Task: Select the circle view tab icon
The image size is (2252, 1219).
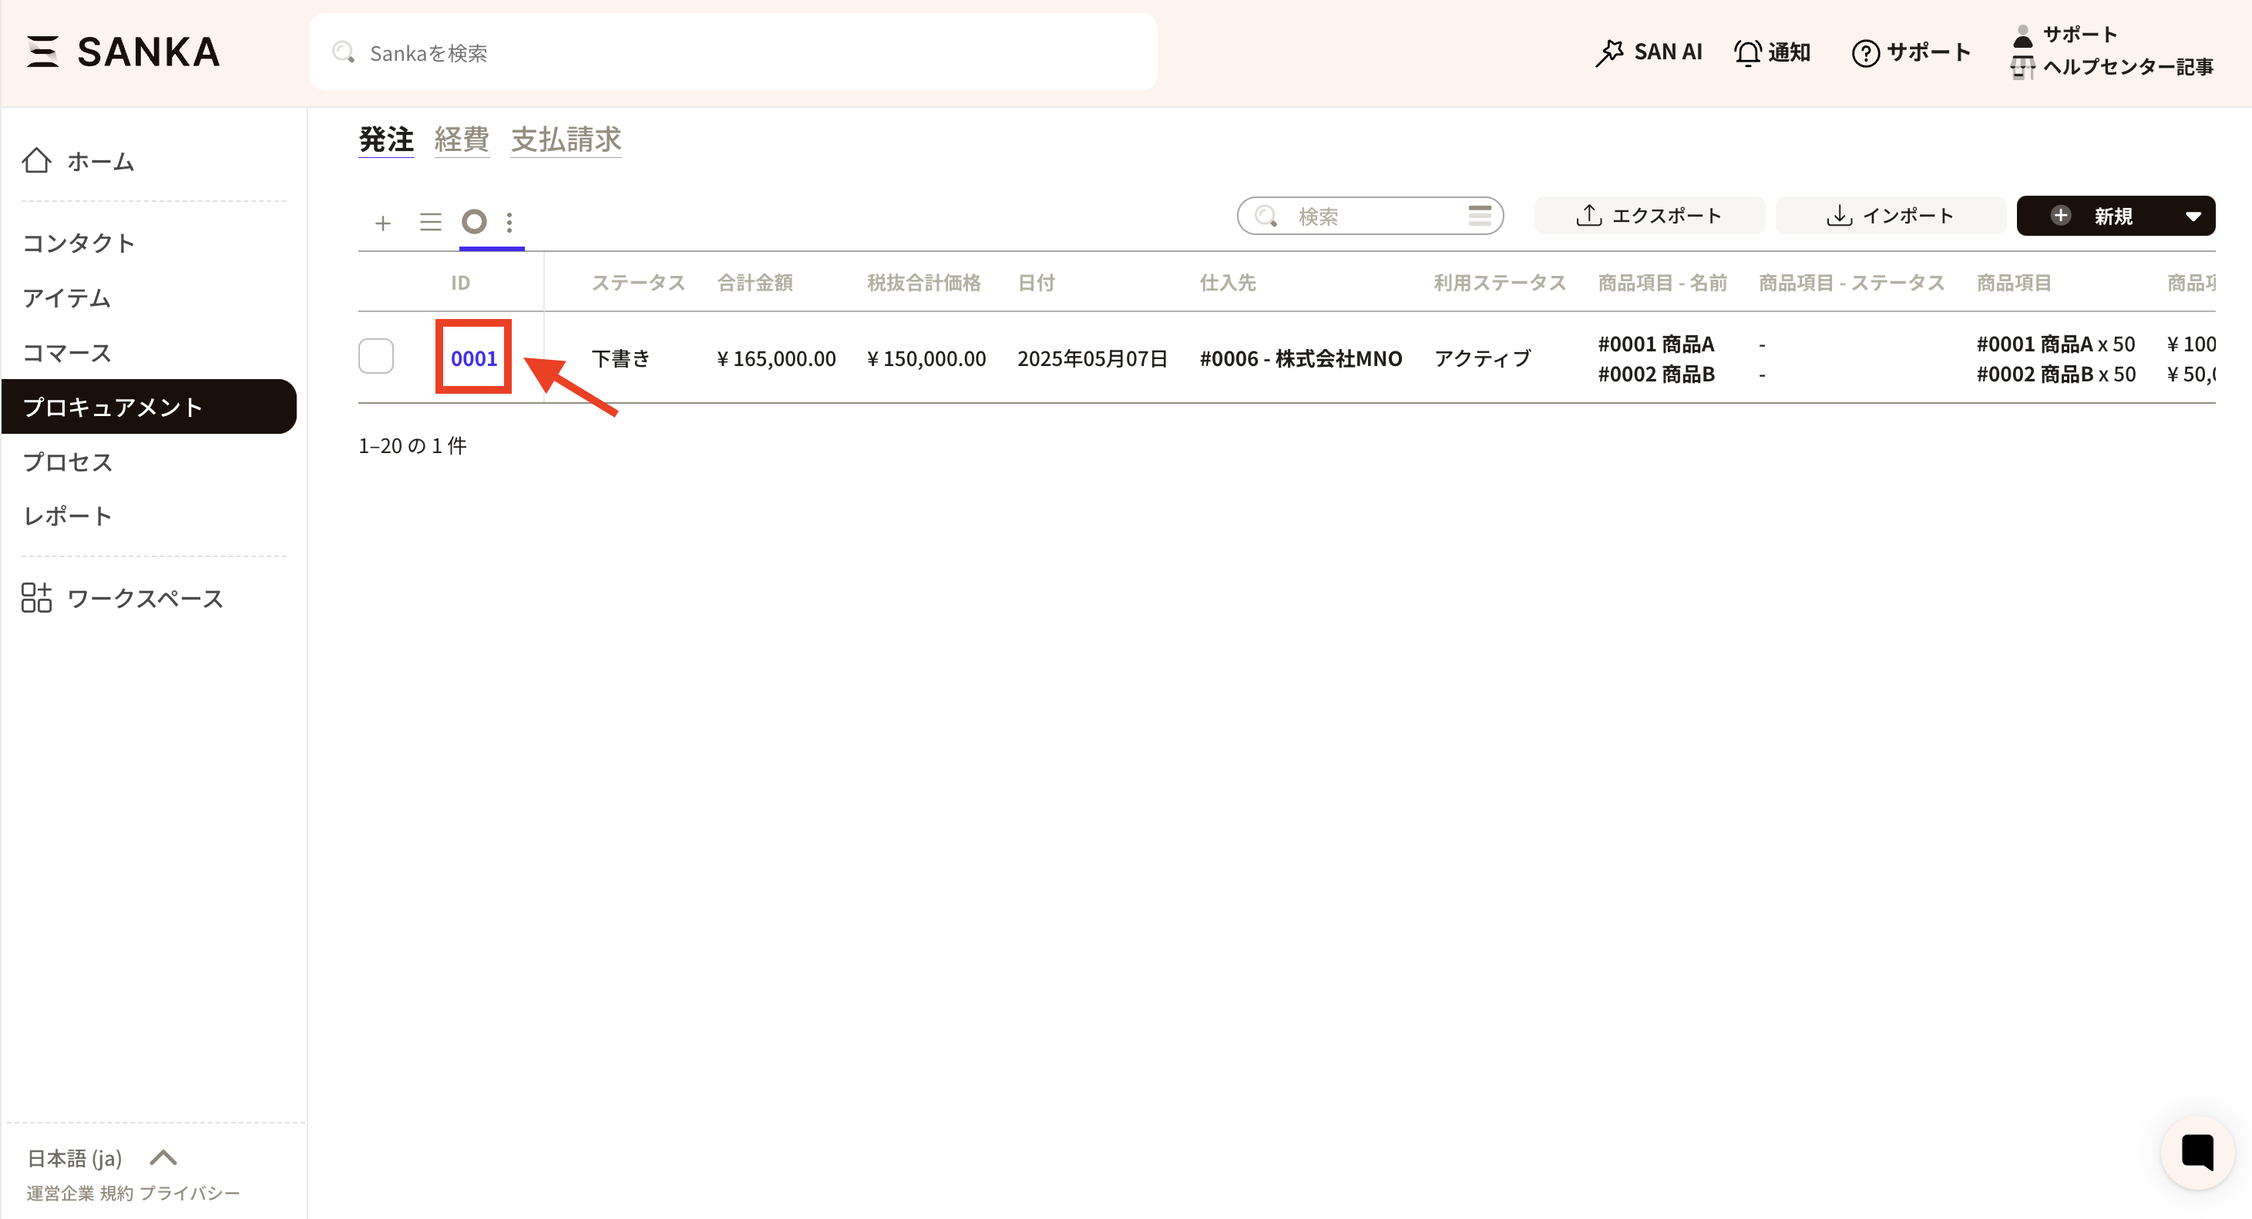Action: (x=474, y=222)
